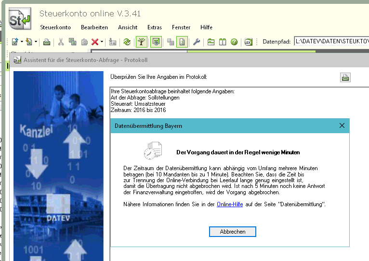Click the clipboard paste icon
This screenshot has height=261, width=369.
[x=84, y=42]
